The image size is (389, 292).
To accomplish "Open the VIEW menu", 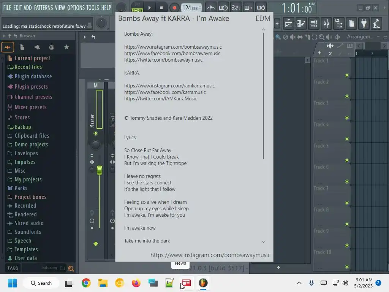I will pyautogui.click(x=60, y=8).
